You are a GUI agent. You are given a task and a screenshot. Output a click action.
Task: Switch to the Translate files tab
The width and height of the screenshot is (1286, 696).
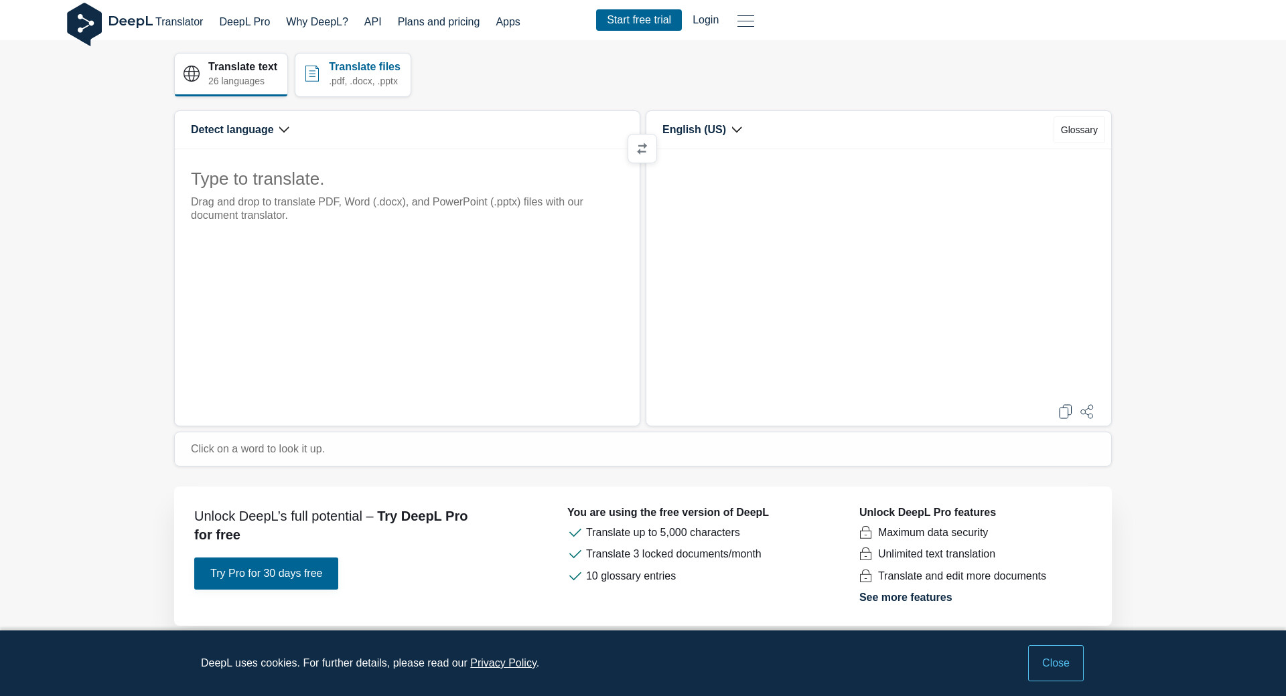point(353,74)
